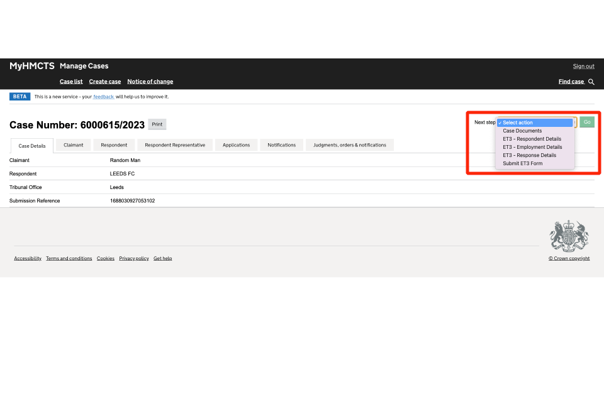The image size is (604, 402).
Task: Open the Notice of change page
Action: 150,82
